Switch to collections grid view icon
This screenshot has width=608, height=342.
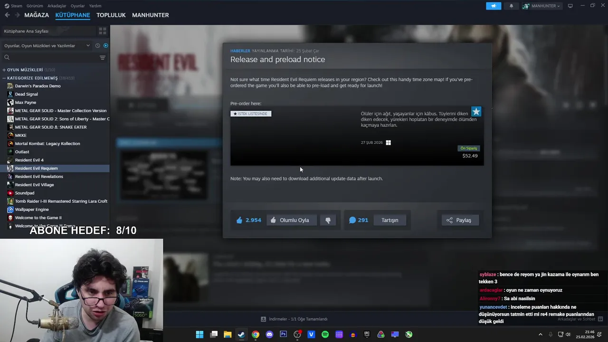coord(102,31)
